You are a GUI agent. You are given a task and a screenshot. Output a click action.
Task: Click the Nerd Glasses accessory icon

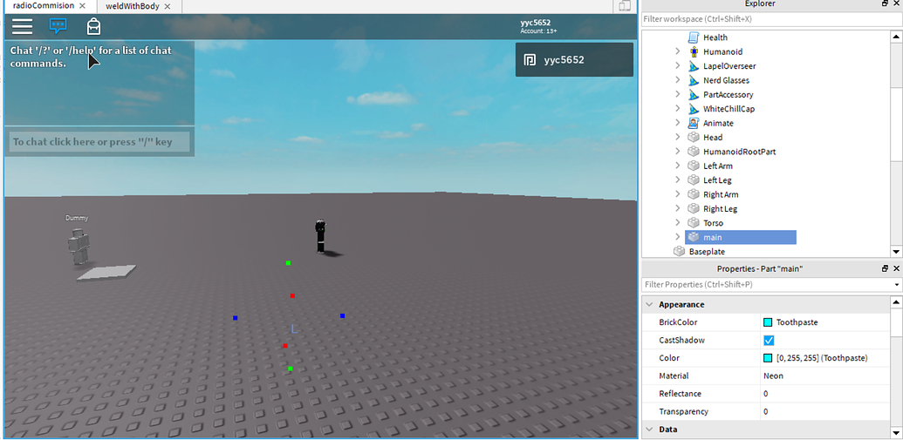694,80
